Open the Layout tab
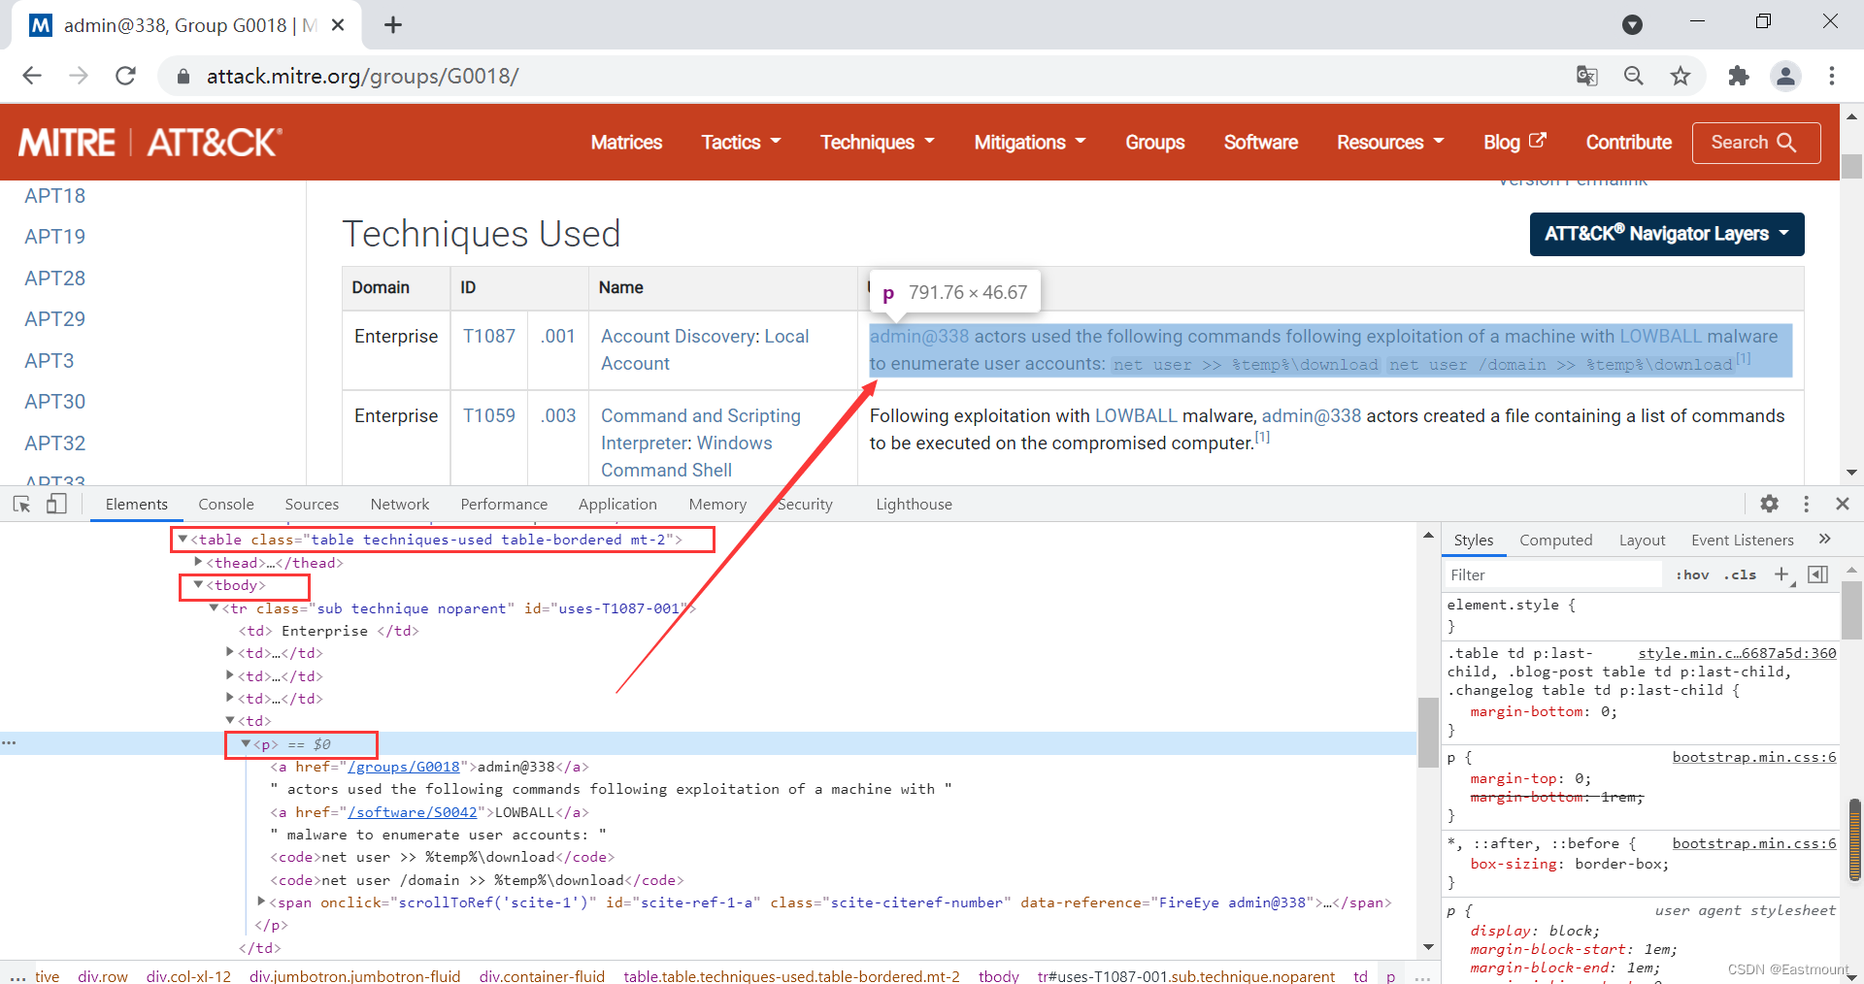Screen dimensions: 1864x984 pos(1642,540)
